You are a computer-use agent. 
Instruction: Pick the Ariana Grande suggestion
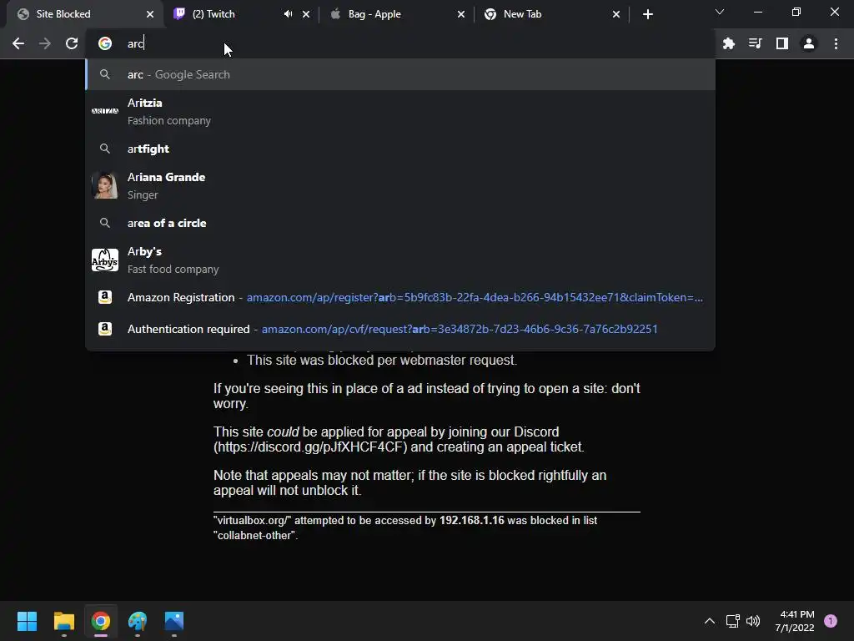point(400,186)
